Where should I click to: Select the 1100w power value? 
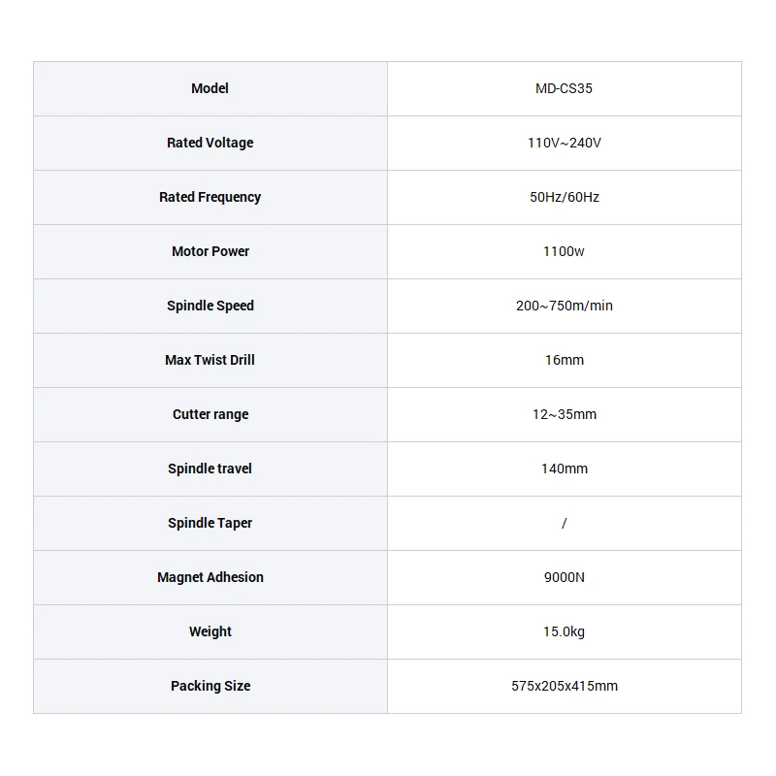point(564,251)
